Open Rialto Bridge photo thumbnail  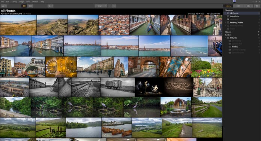click(x=30, y=67)
